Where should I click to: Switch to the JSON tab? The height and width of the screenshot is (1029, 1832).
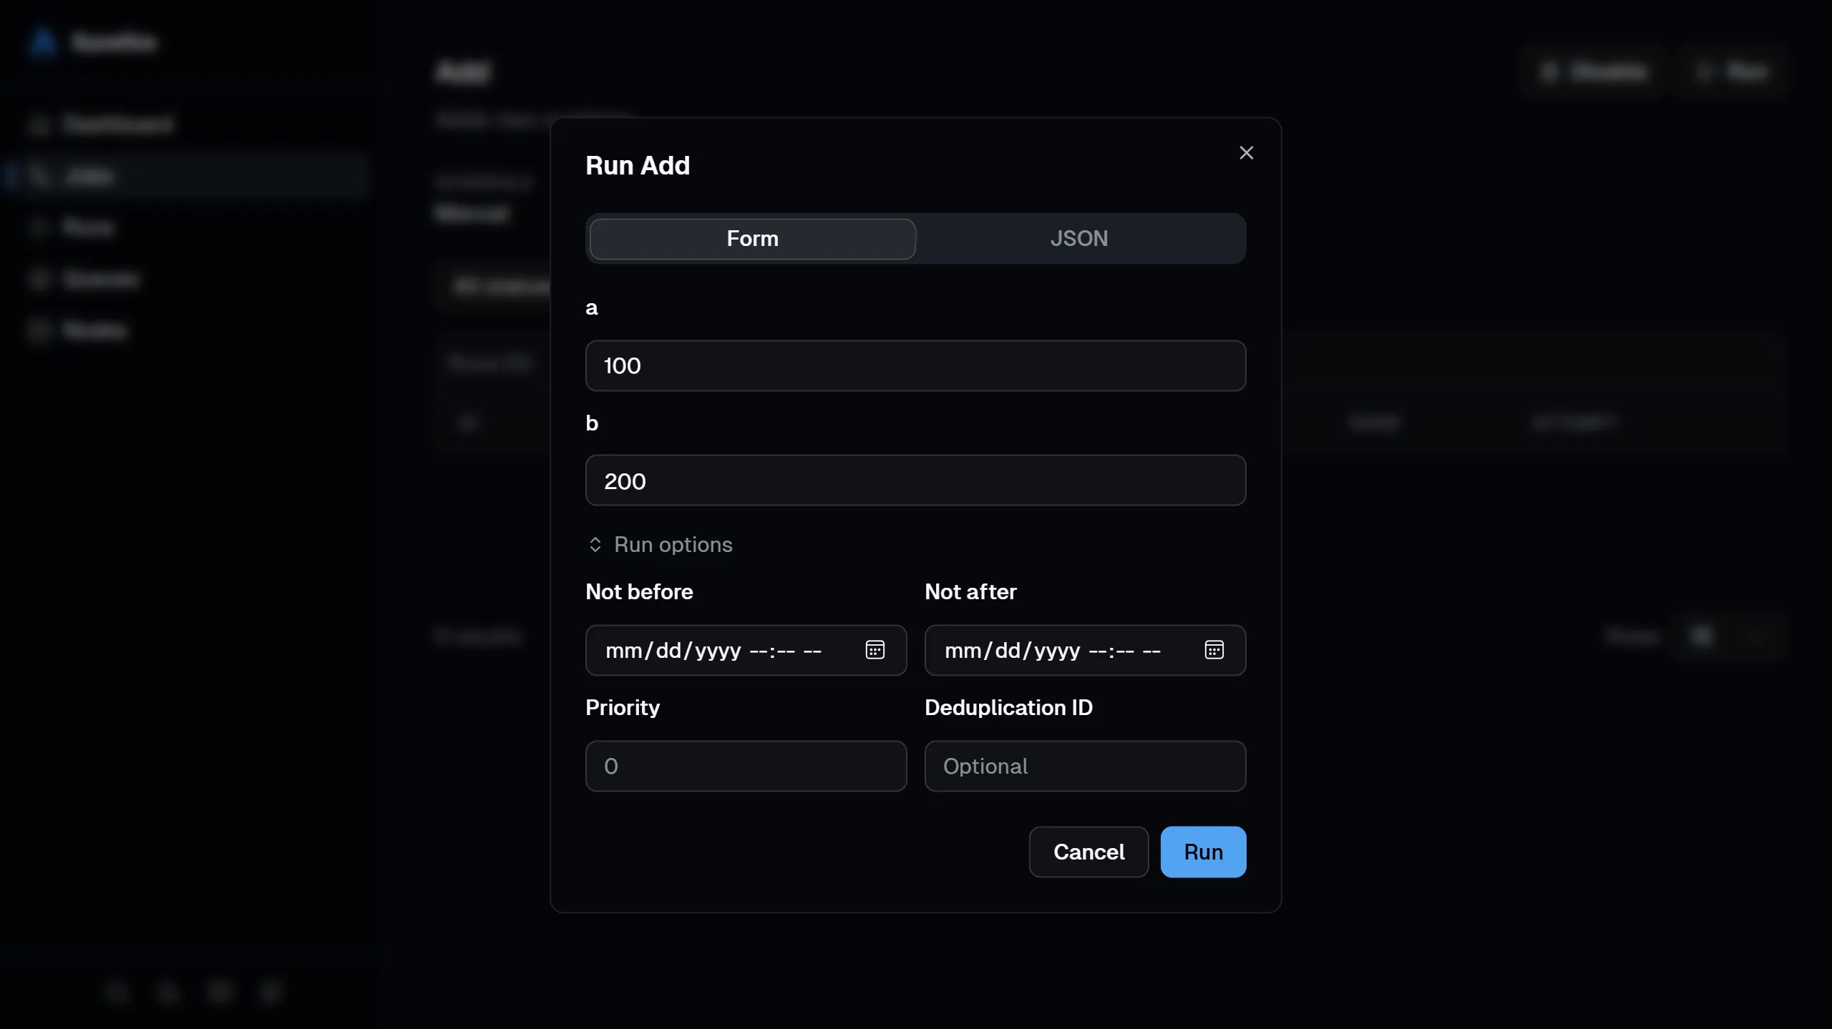click(x=1078, y=239)
